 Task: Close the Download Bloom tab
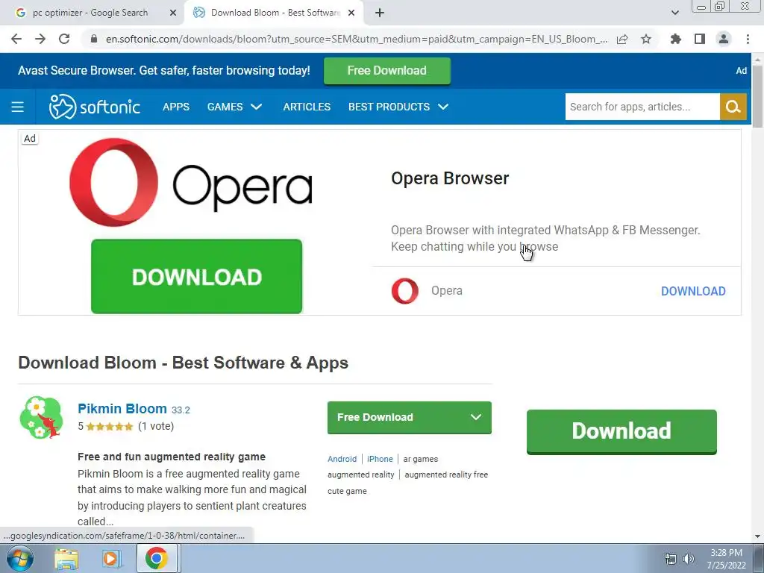(351, 13)
